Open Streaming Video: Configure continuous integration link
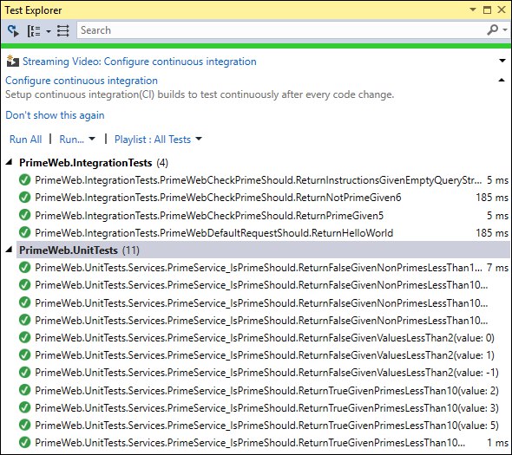The height and width of the screenshot is (455, 512). tap(140, 62)
